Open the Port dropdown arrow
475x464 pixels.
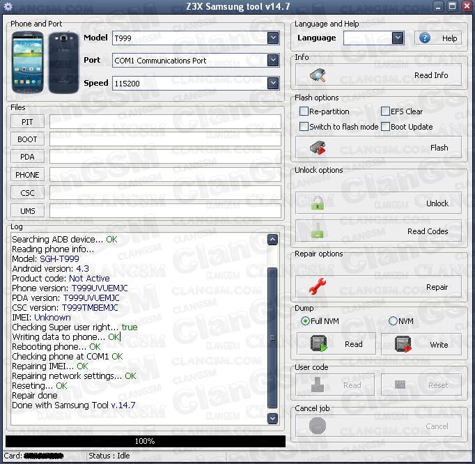pyautogui.click(x=273, y=61)
